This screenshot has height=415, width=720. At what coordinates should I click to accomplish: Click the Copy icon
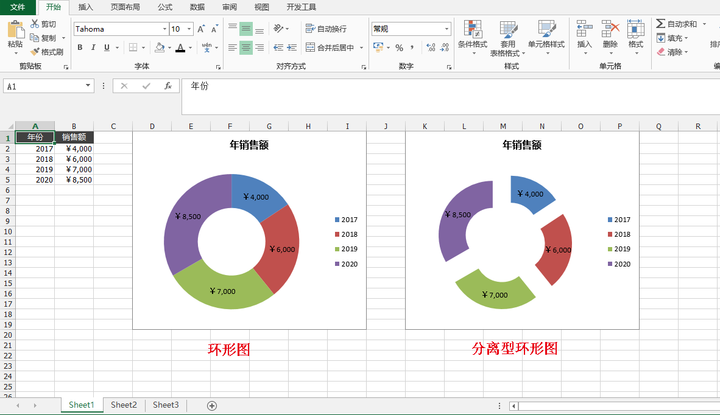[35, 38]
